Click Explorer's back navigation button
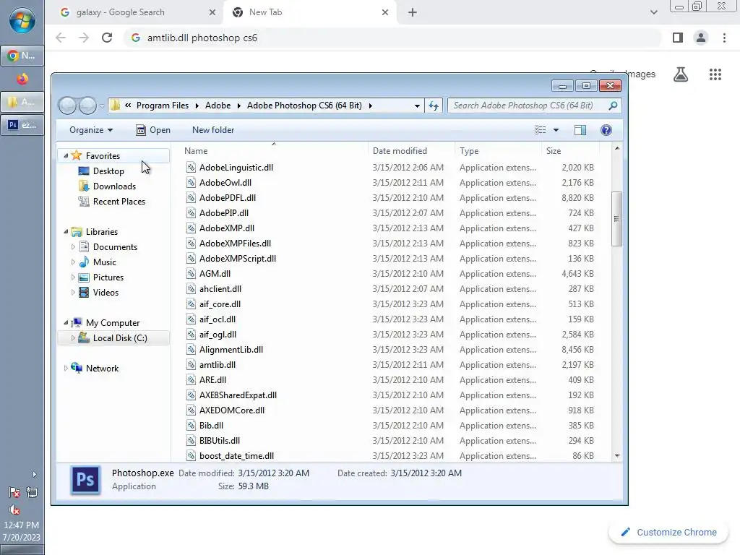 pyautogui.click(x=67, y=106)
